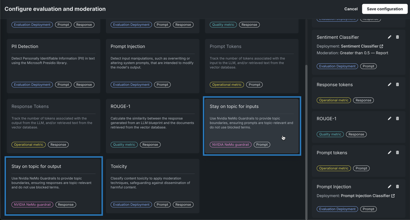
Task: Choose Stay on topic for inputs card
Action: coord(252,126)
